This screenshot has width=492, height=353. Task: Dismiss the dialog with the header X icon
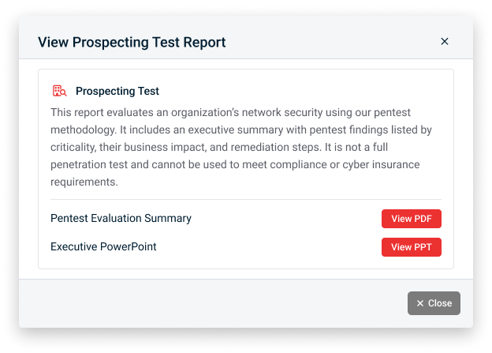[x=445, y=41]
